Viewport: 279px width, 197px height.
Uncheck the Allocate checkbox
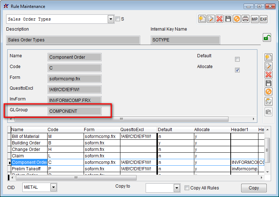click(x=237, y=70)
